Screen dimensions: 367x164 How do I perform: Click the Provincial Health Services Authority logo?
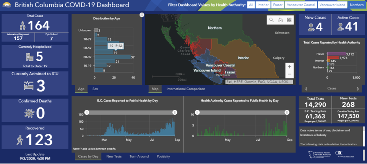pyautogui.click(x=320, y=154)
